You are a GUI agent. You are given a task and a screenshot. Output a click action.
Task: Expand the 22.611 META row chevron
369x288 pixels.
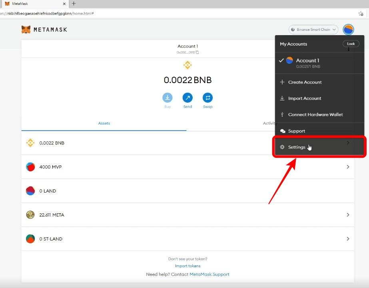tap(348, 215)
